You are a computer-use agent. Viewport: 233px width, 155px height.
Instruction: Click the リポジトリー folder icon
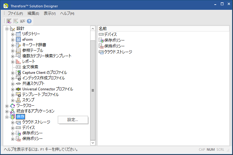(x=18, y=34)
